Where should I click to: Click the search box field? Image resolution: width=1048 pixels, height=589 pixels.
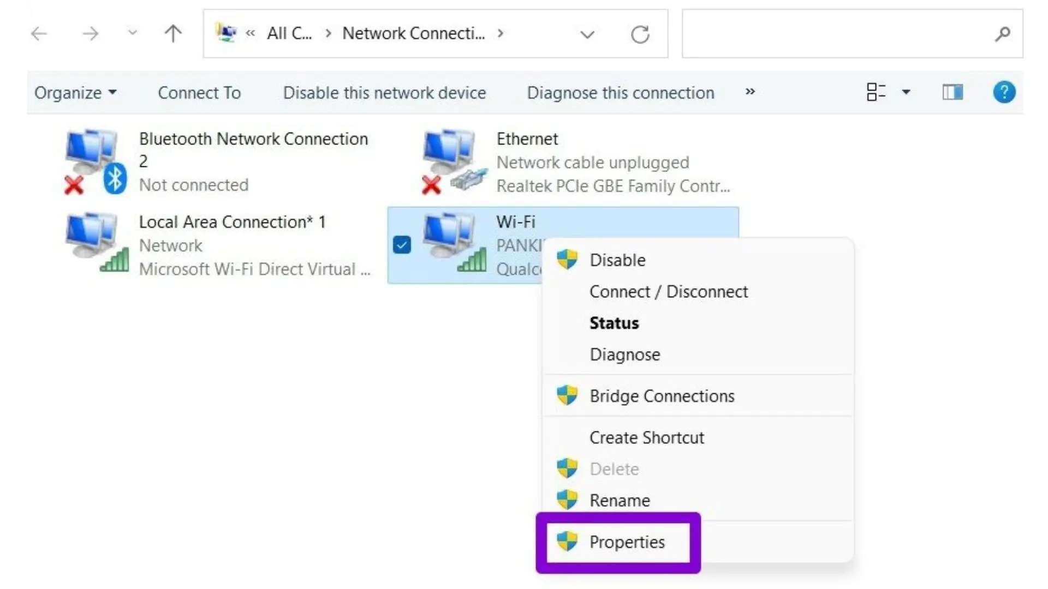835,34
